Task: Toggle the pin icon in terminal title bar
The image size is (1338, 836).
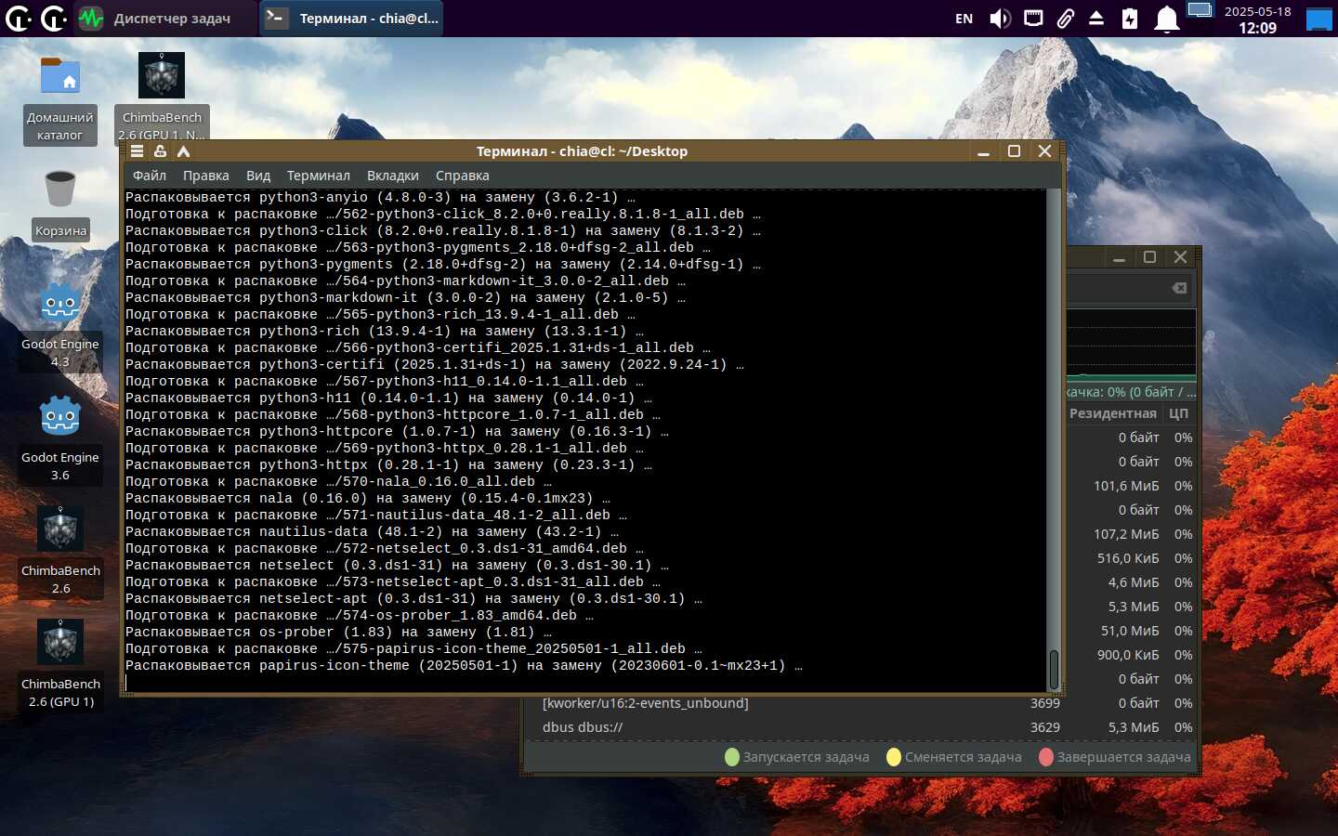Action: click(x=160, y=151)
